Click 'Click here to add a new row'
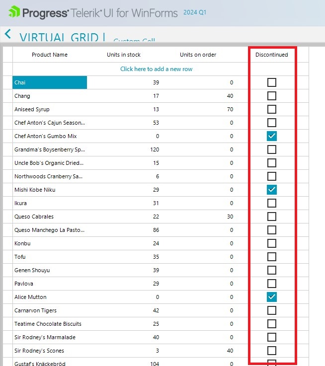 [x=156, y=69]
